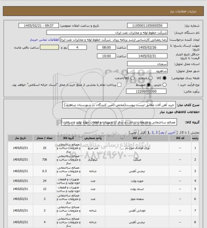Image resolution: width=207 pixels, height=228 pixels.
Task: Go to آخرین page link
Action: 172,133
